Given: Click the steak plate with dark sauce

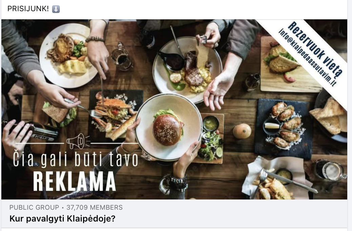Looking at the screenshot, I should (x=187, y=69).
